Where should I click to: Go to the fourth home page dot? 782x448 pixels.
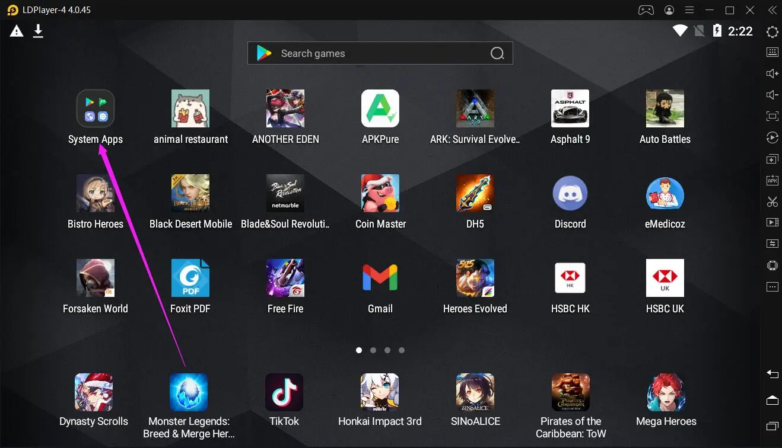pos(402,350)
